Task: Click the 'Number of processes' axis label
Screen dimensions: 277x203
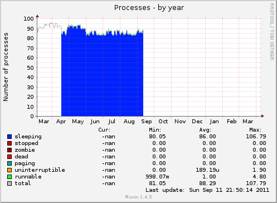Action: pos(6,67)
